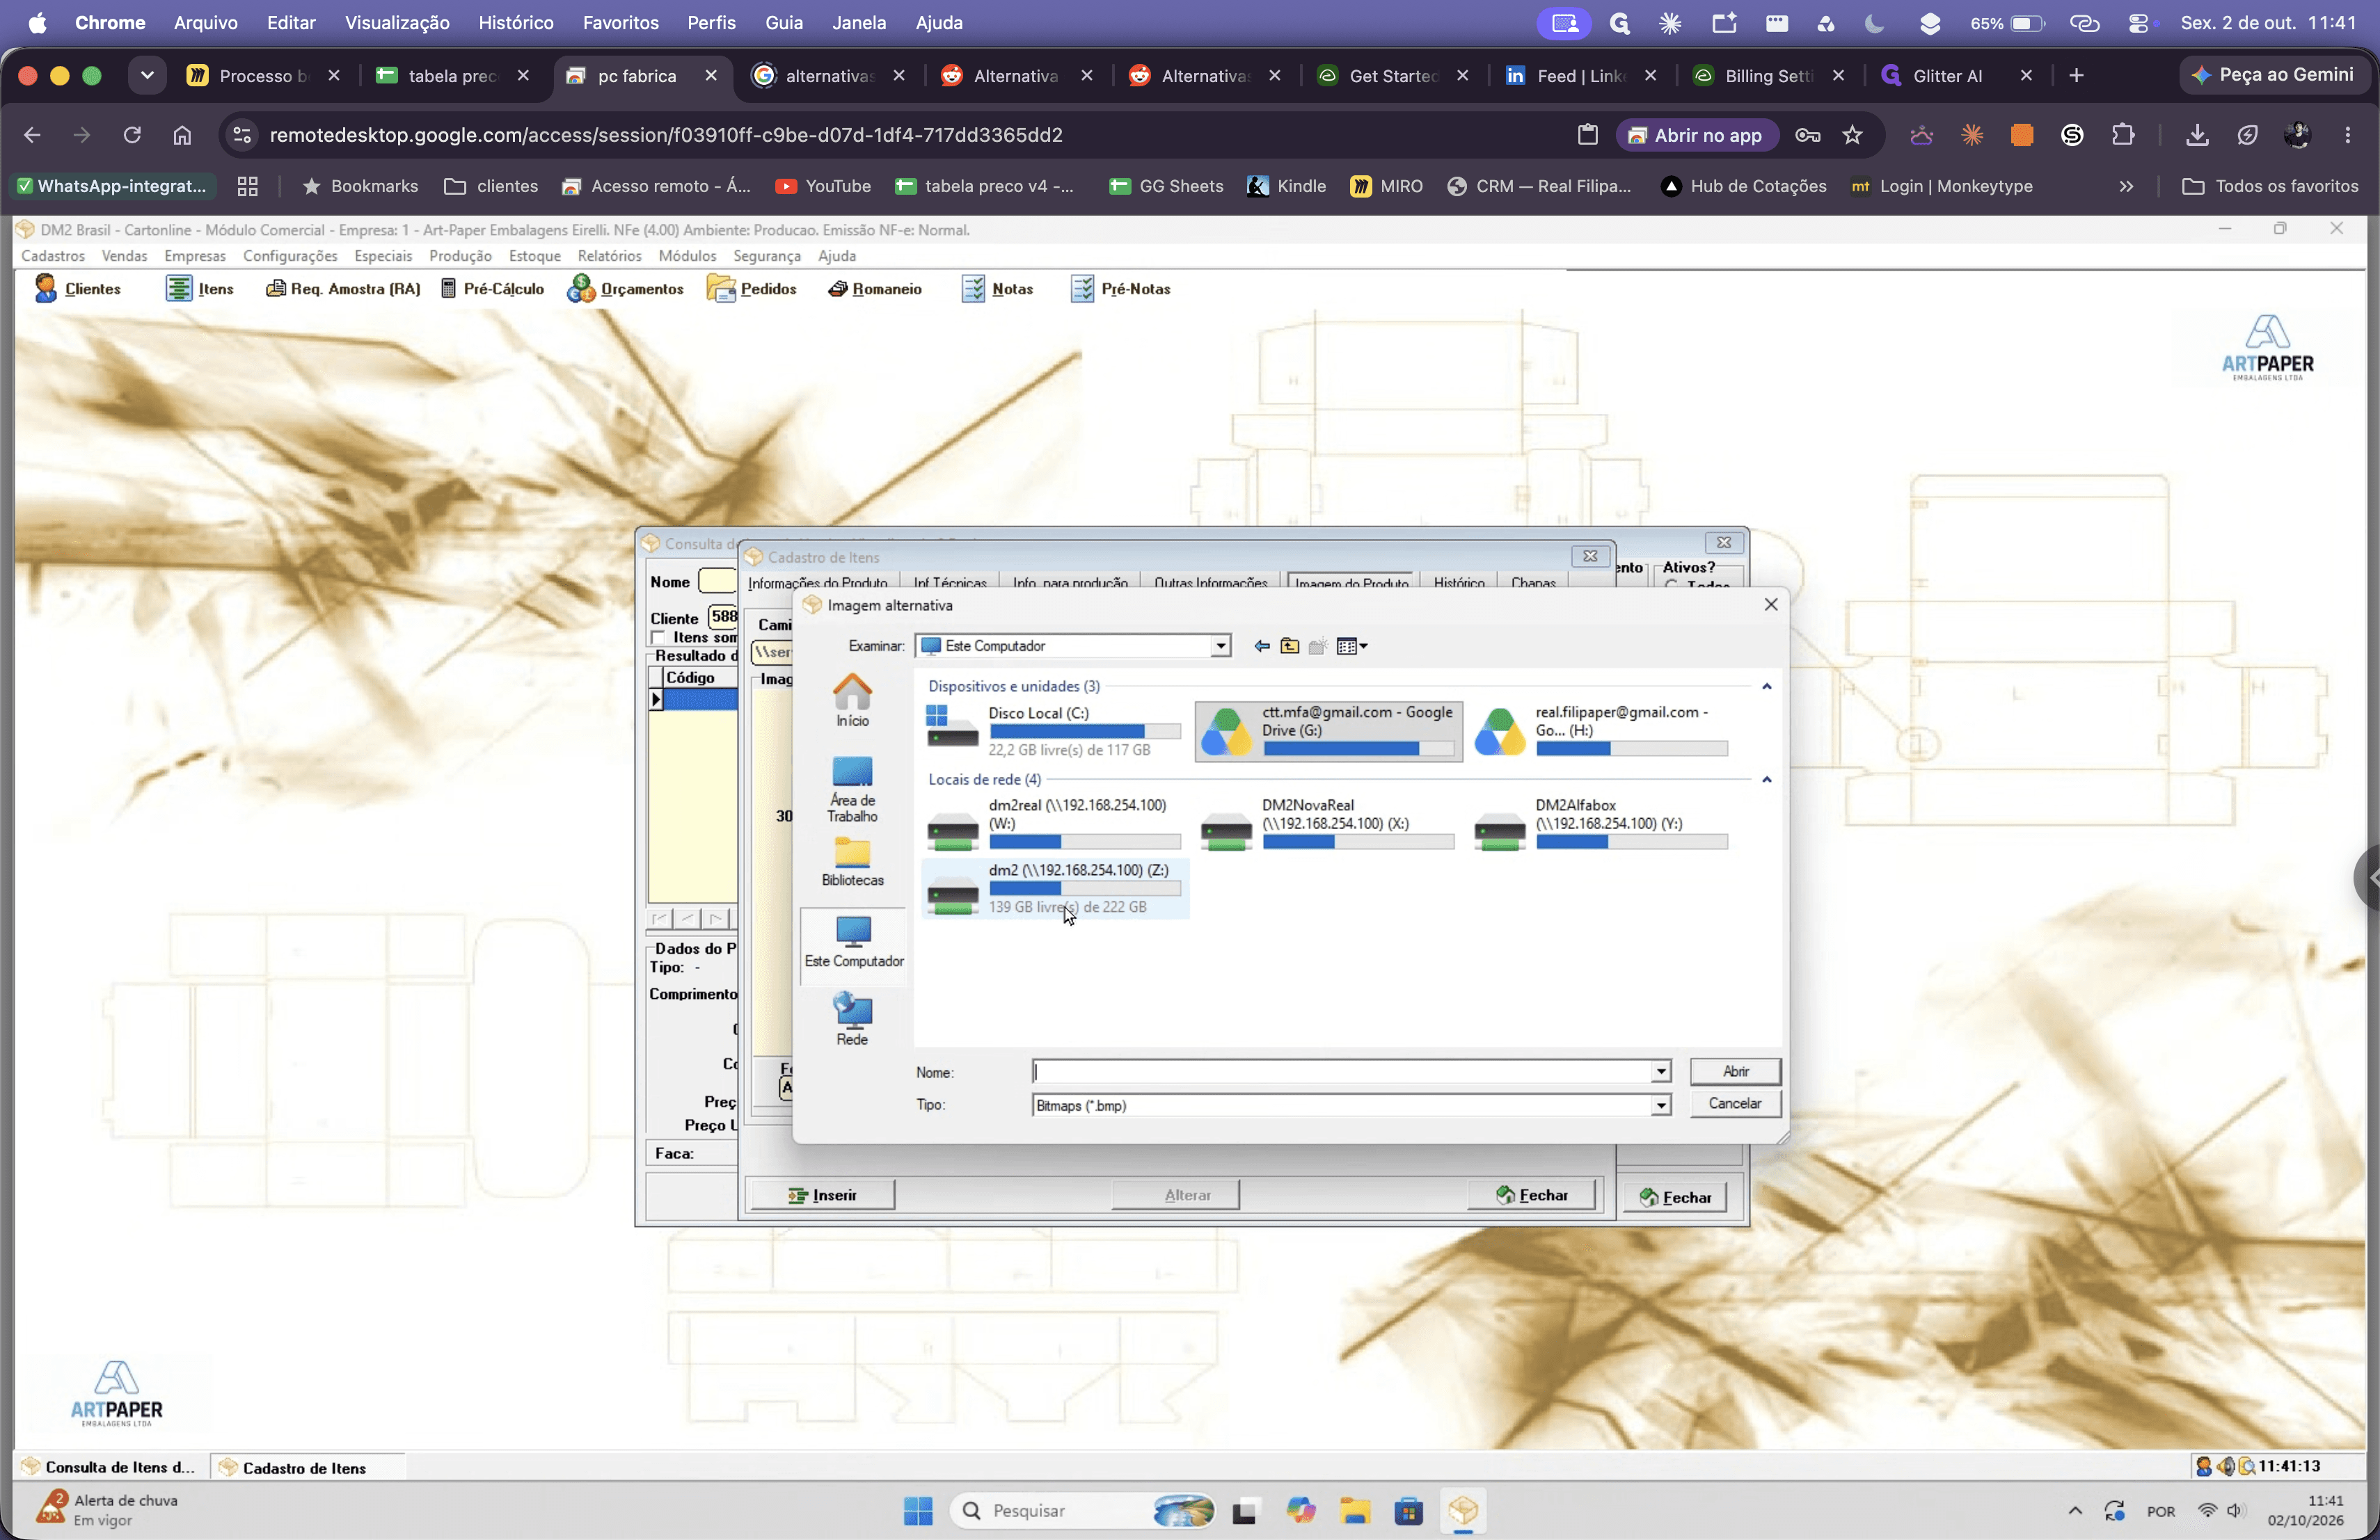Open Req. Amostra (RA) toolbar item
Viewport: 2380px width, 1540px height.
coord(343,289)
